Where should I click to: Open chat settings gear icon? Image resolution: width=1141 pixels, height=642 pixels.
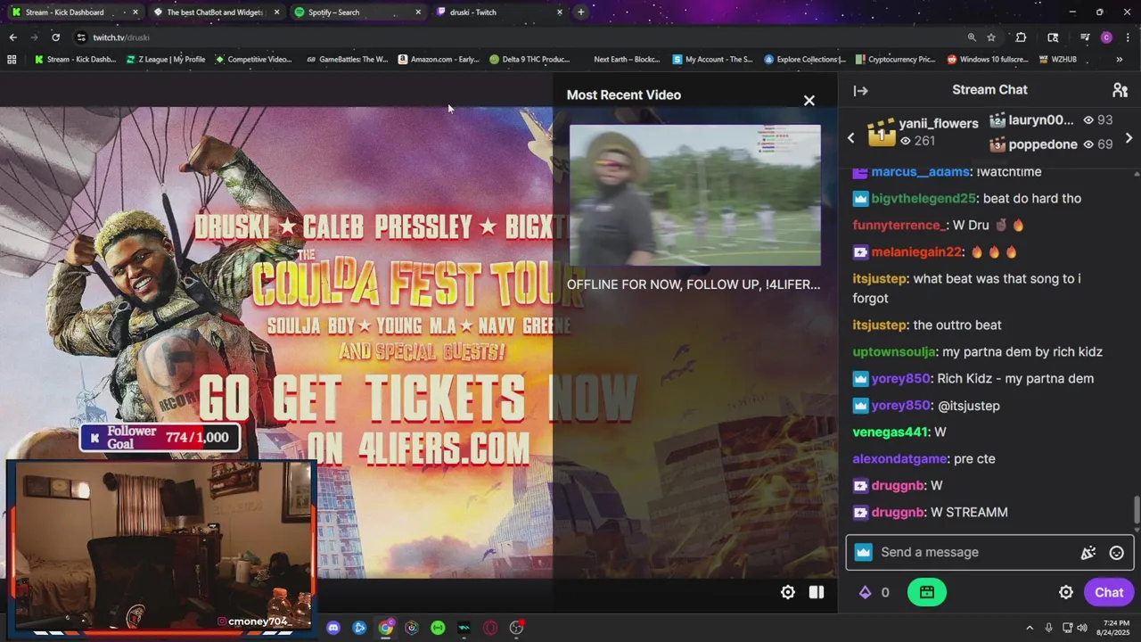point(1065,592)
